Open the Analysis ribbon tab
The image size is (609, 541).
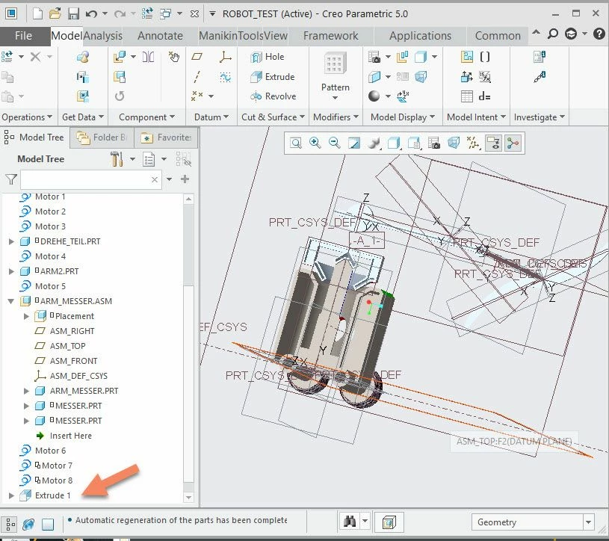coord(103,36)
